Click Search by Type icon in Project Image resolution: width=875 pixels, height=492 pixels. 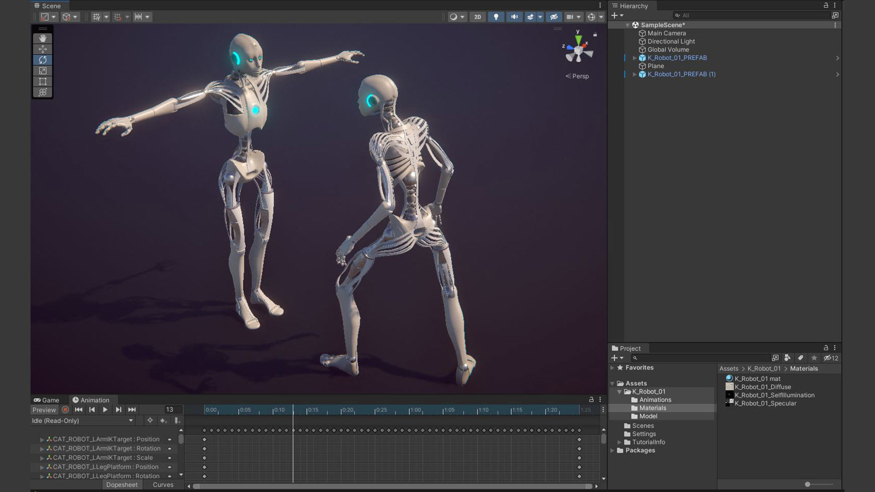(787, 358)
